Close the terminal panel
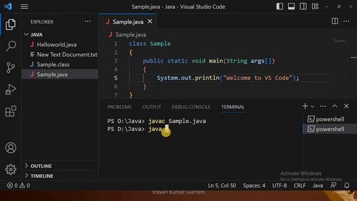Screen dimensions: 357x201 (346, 106)
